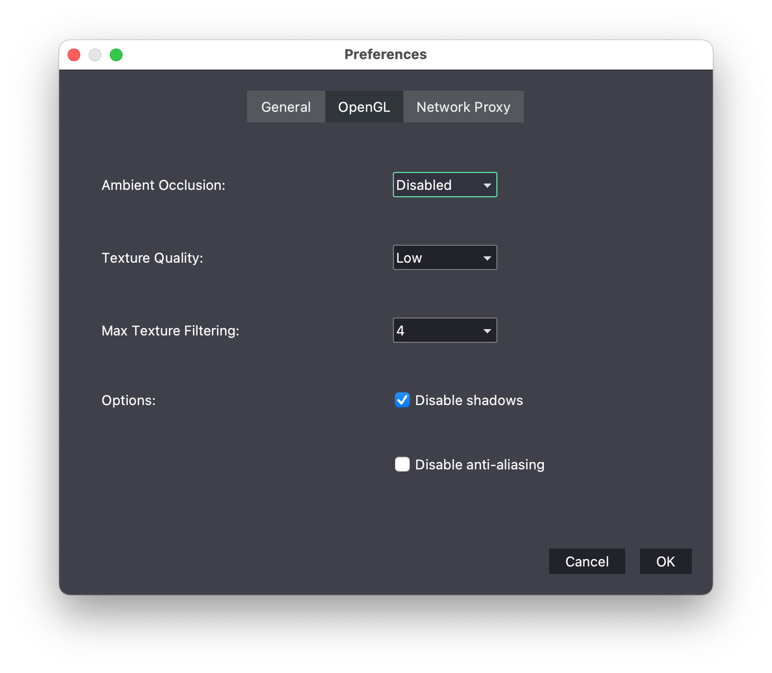This screenshot has height=673, width=772.
Task: Open the Network Proxy tab
Action: click(x=463, y=107)
